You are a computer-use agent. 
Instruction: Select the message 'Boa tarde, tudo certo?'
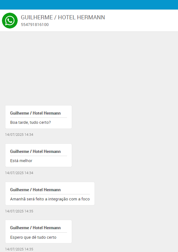(x=30, y=123)
